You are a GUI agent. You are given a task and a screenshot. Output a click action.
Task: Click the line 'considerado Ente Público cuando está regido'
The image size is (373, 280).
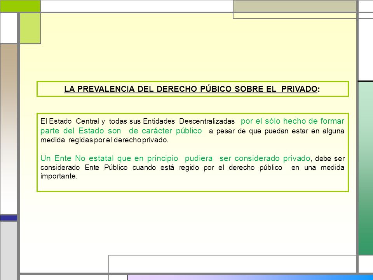(x=120, y=168)
